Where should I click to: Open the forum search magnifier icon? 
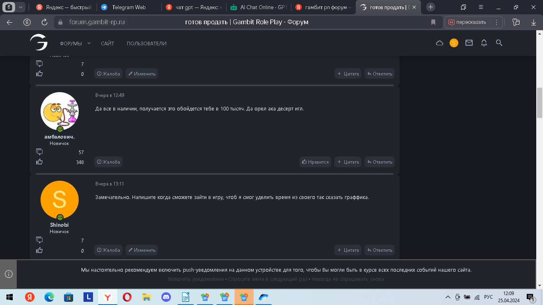coord(499,43)
